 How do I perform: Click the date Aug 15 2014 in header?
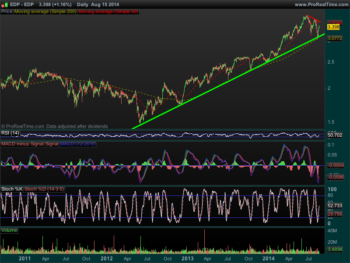click(105, 4)
